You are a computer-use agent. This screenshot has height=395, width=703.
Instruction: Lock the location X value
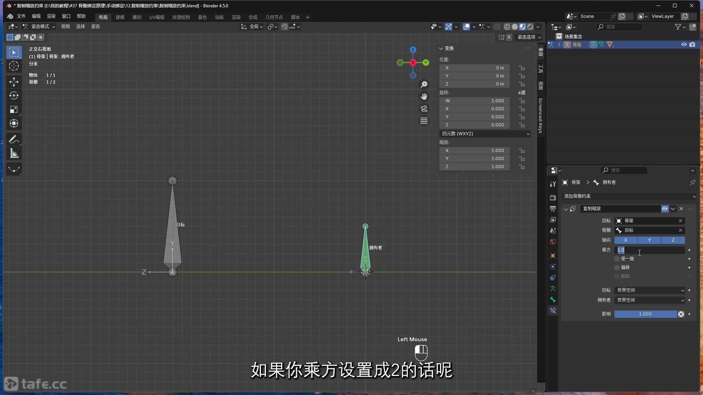click(x=522, y=68)
